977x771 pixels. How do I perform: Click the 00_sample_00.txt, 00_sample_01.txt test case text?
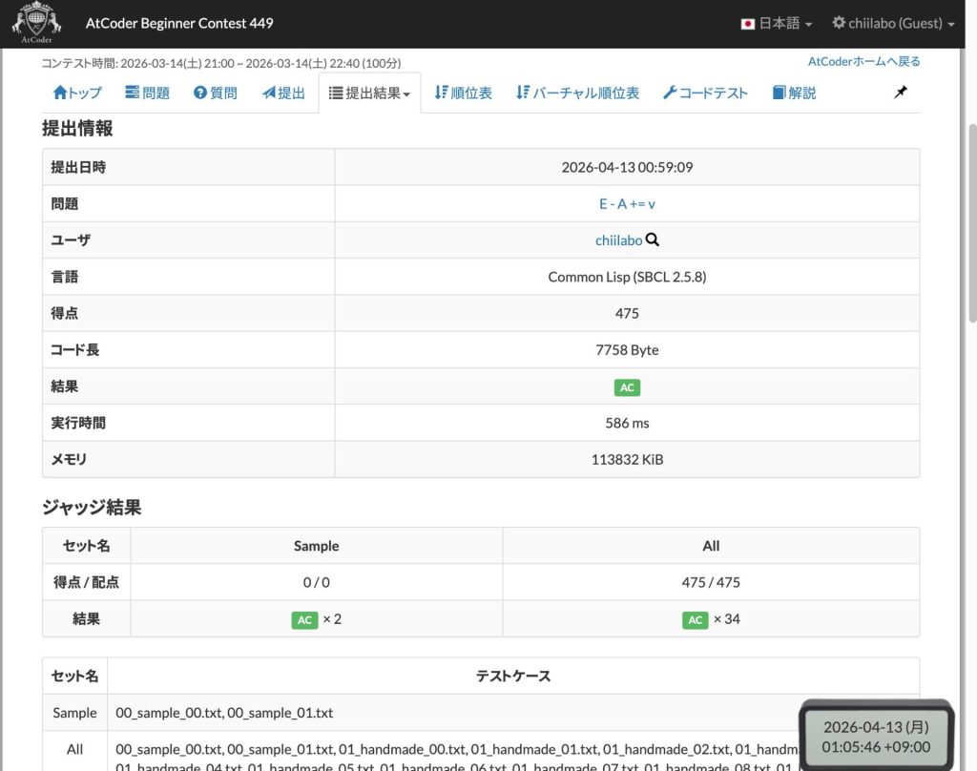[x=224, y=713]
